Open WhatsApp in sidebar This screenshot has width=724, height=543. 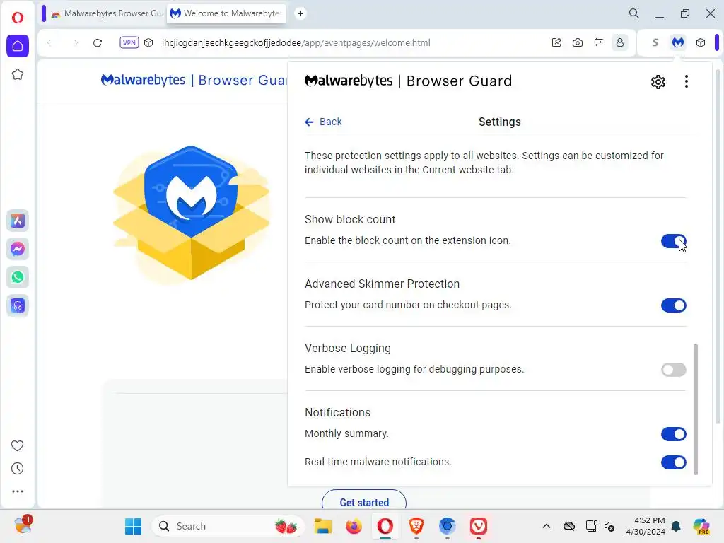tap(18, 277)
